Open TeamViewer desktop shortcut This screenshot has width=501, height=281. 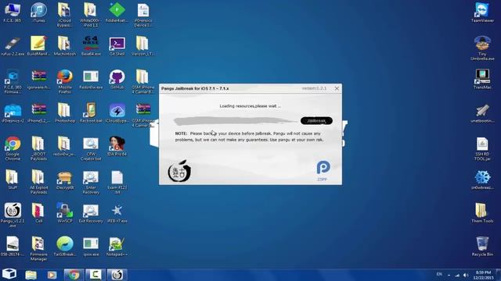tap(482, 12)
